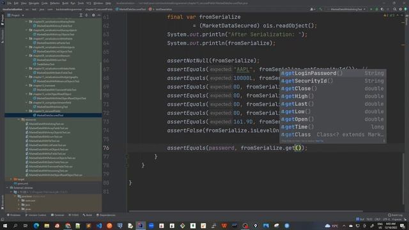Open the Refactor menu
This screenshot has height=230, width=409.
55,3
